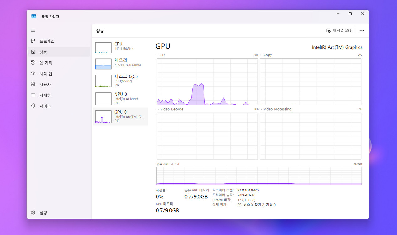Maximize the Task Manager window
The width and height of the screenshot is (397, 235).
[350, 14]
